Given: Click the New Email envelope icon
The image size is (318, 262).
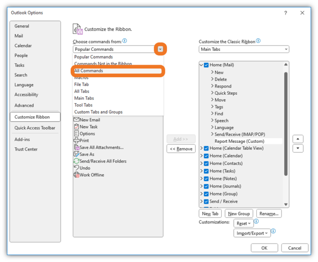Looking at the screenshot, I should pos(76,120).
